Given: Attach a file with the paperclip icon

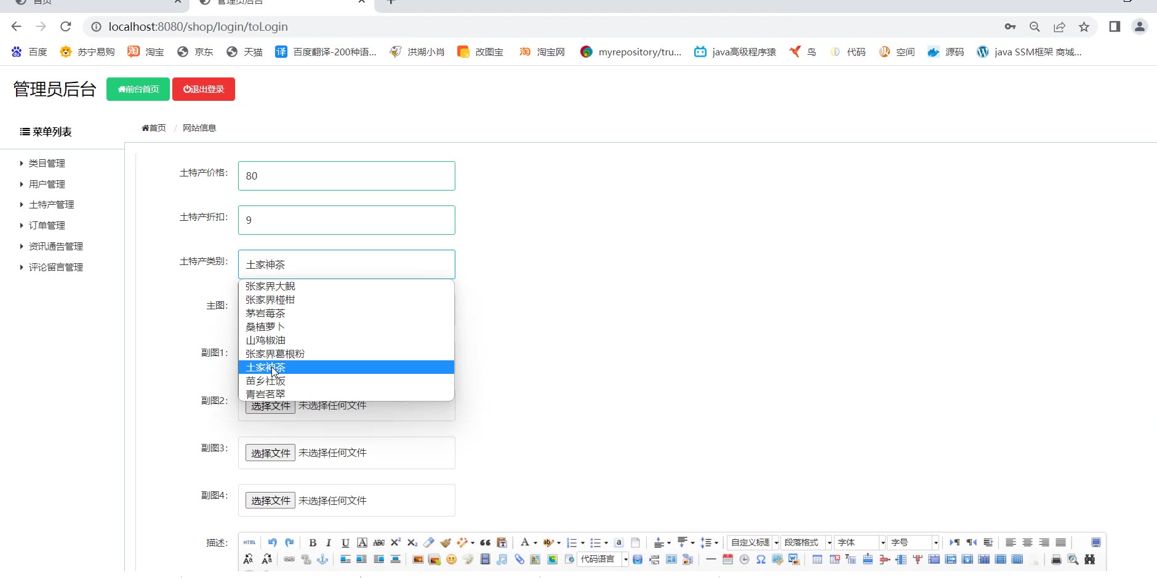Looking at the screenshot, I should (x=519, y=560).
